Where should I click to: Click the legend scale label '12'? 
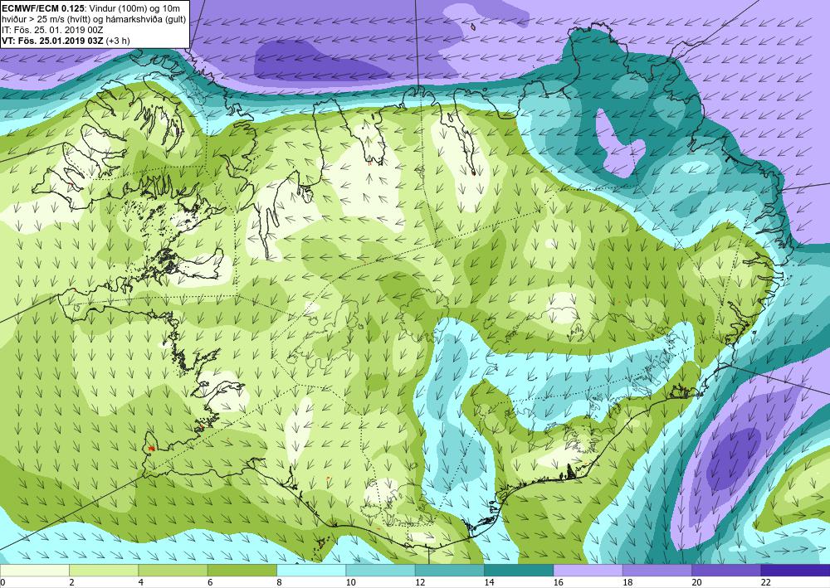[x=420, y=582]
